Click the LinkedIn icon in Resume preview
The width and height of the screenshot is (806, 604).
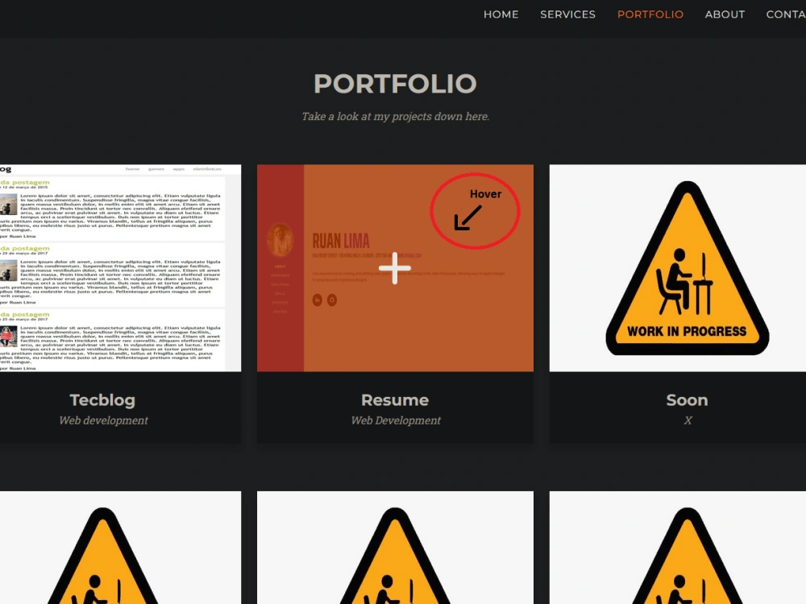(317, 300)
